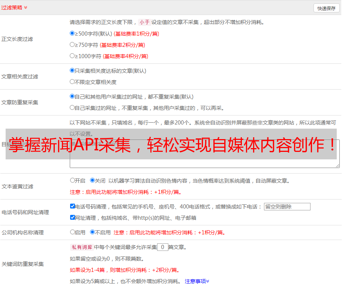Select the ≥1000字符 length option
The width and height of the screenshot is (342, 288).
click(72, 56)
